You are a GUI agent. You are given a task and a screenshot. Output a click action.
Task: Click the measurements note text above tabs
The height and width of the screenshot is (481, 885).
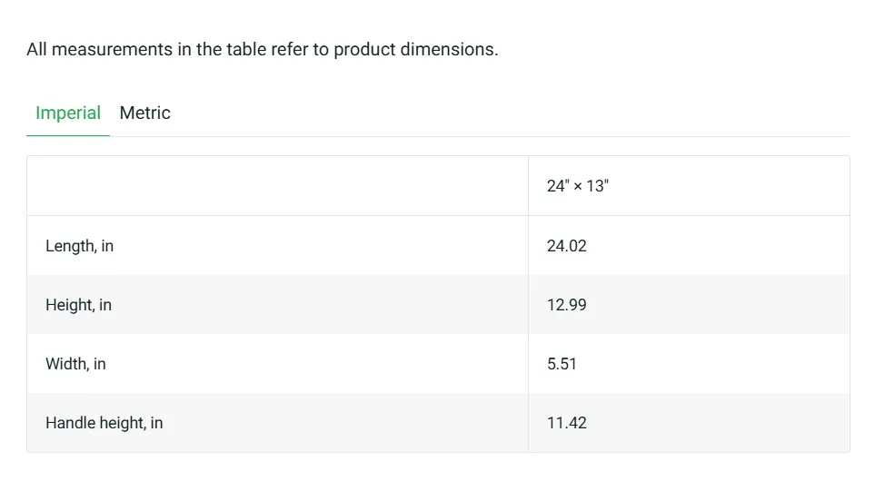point(263,50)
